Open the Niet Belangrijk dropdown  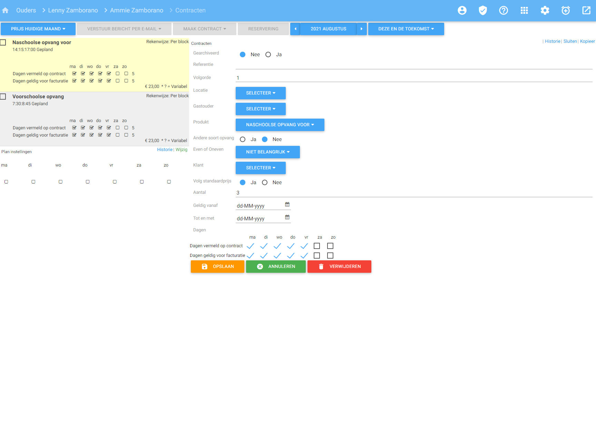pyautogui.click(x=267, y=152)
